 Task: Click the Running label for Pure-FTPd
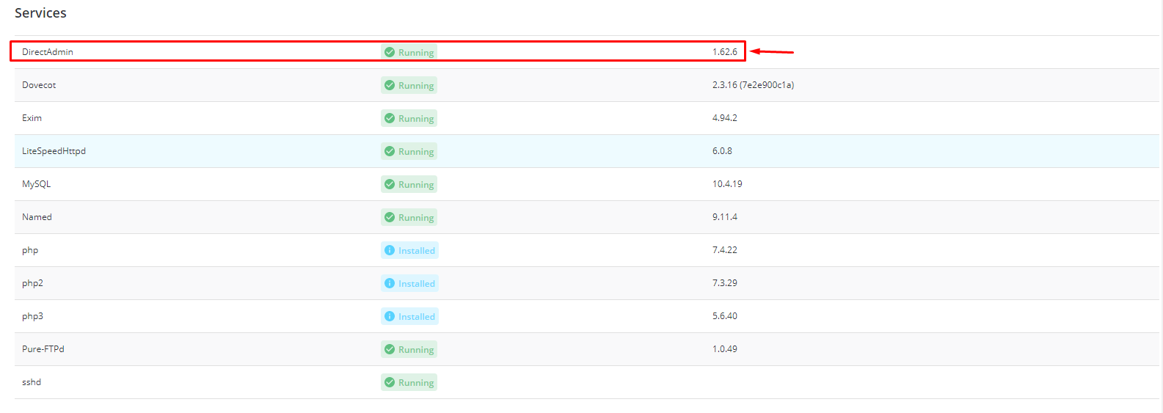[x=416, y=350]
